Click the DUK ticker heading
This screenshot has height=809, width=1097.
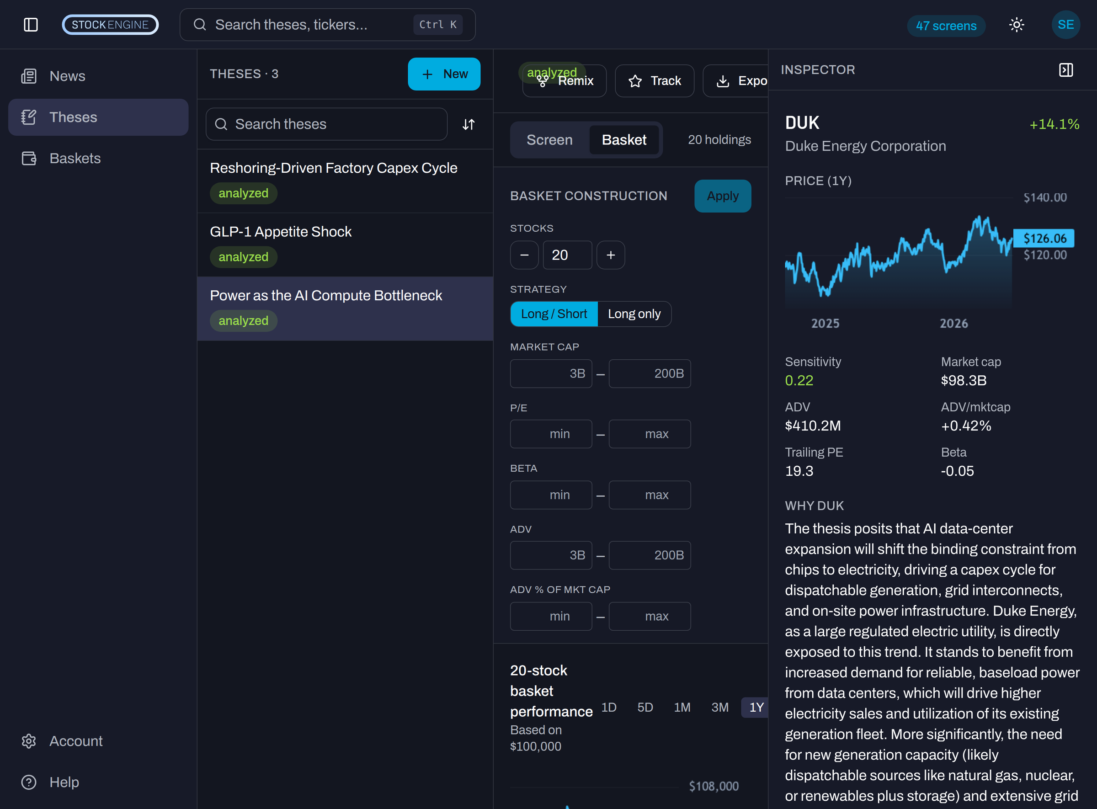(x=802, y=123)
